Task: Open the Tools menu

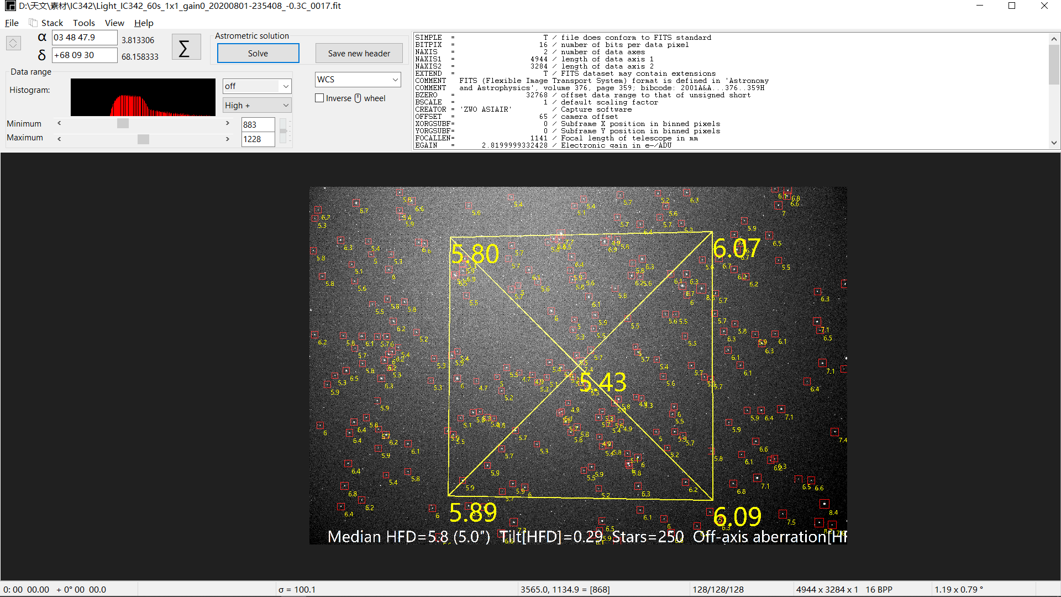Action: (x=84, y=23)
